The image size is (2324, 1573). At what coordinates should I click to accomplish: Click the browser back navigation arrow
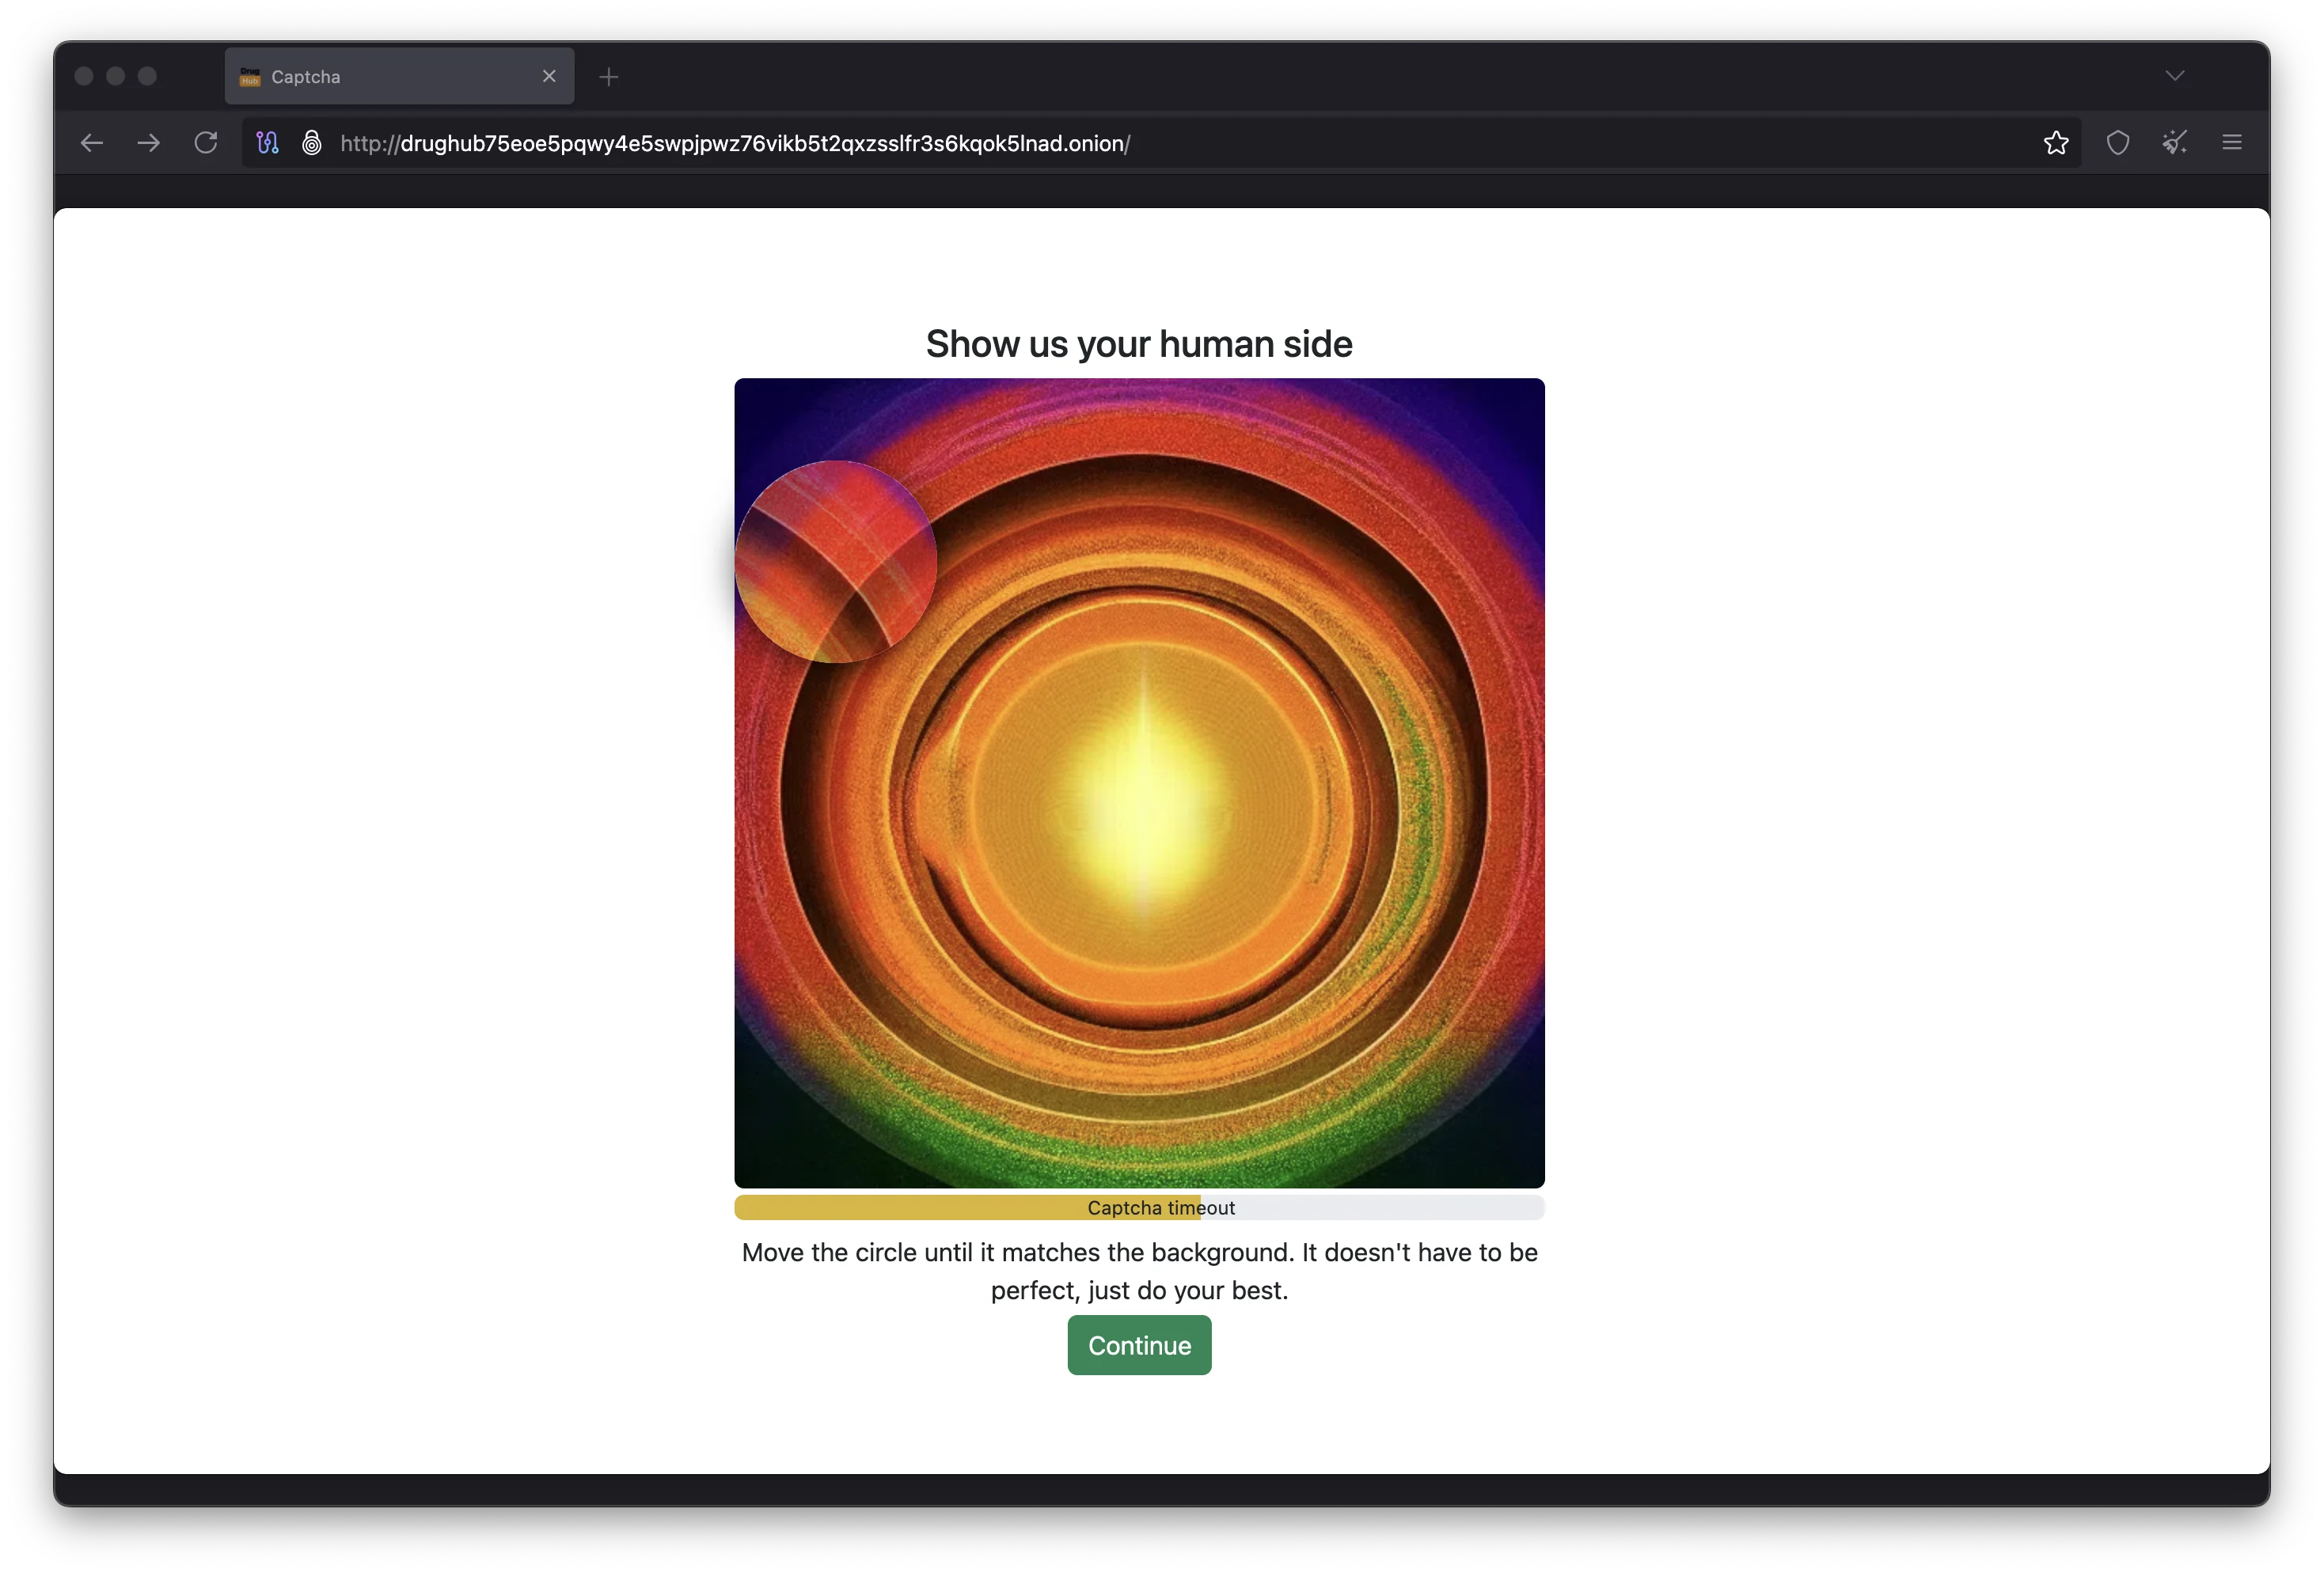tap(91, 142)
